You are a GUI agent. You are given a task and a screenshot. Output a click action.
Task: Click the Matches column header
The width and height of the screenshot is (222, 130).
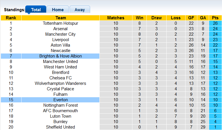click(116, 18)
